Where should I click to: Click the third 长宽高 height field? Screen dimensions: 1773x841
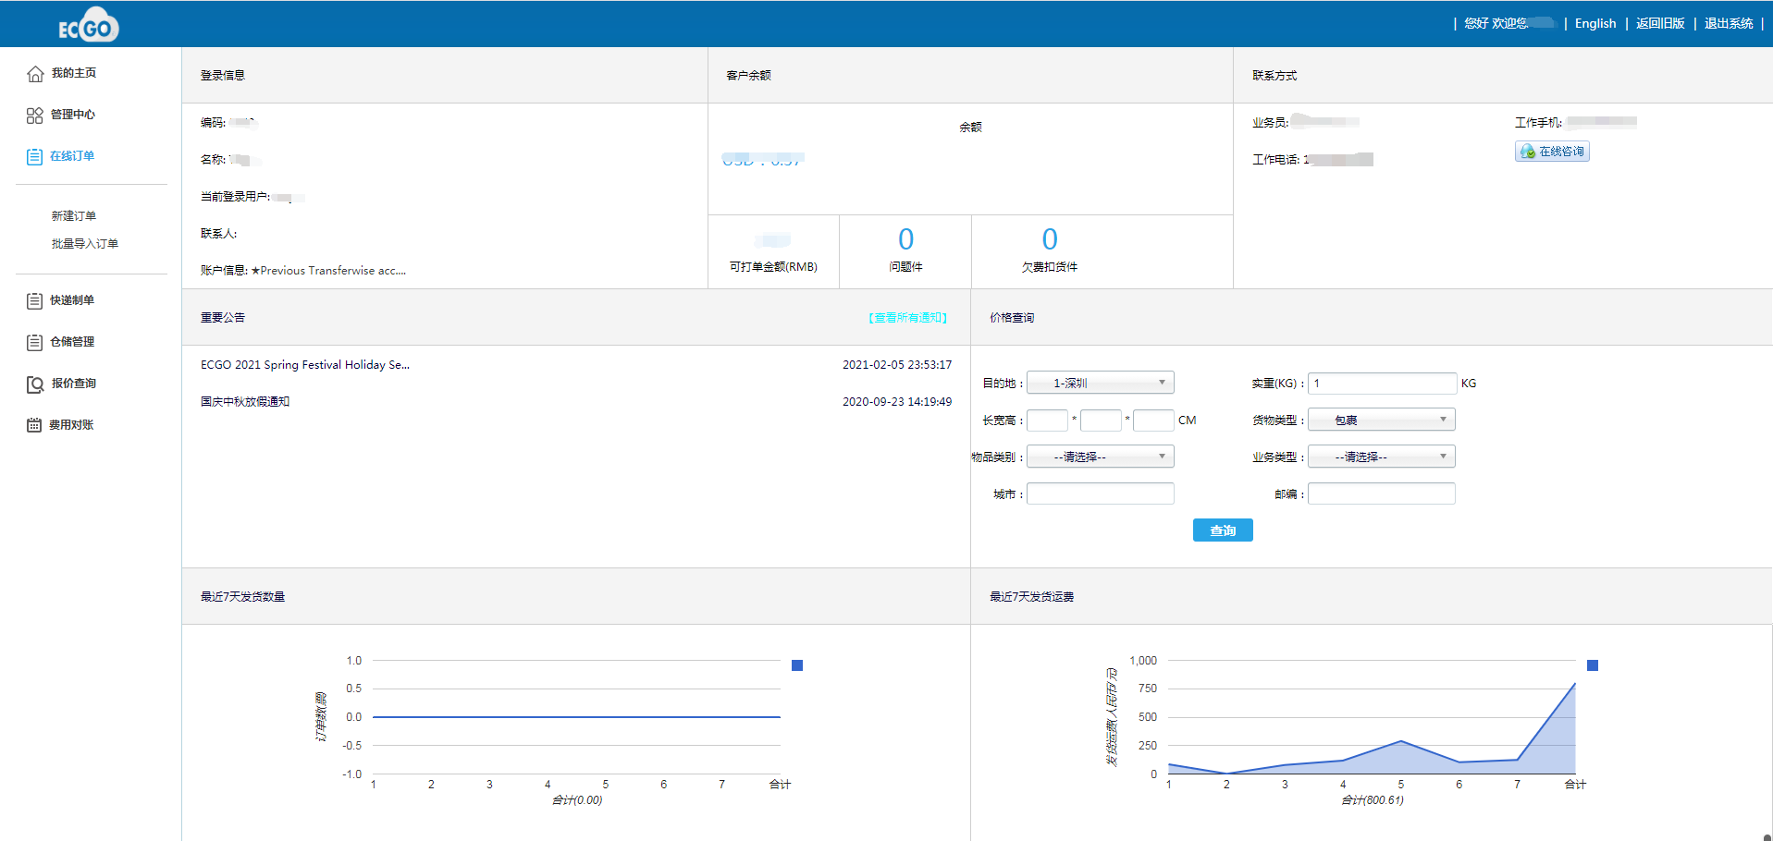pyautogui.click(x=1154, y=420)
